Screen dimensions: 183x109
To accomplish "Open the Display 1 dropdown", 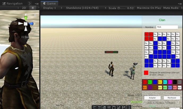I will [53, 8].
